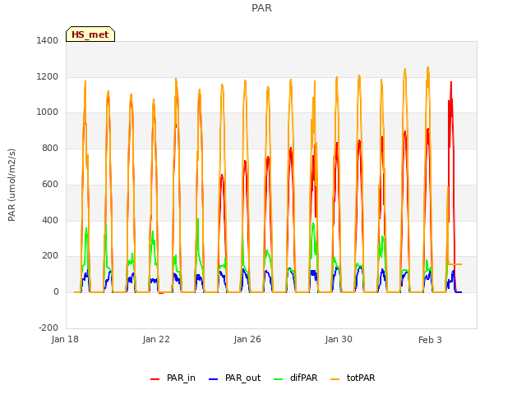The image size is (526, 394).
Task: Click the Jan 22 x-axis tick label
Action: pos(156,339)
